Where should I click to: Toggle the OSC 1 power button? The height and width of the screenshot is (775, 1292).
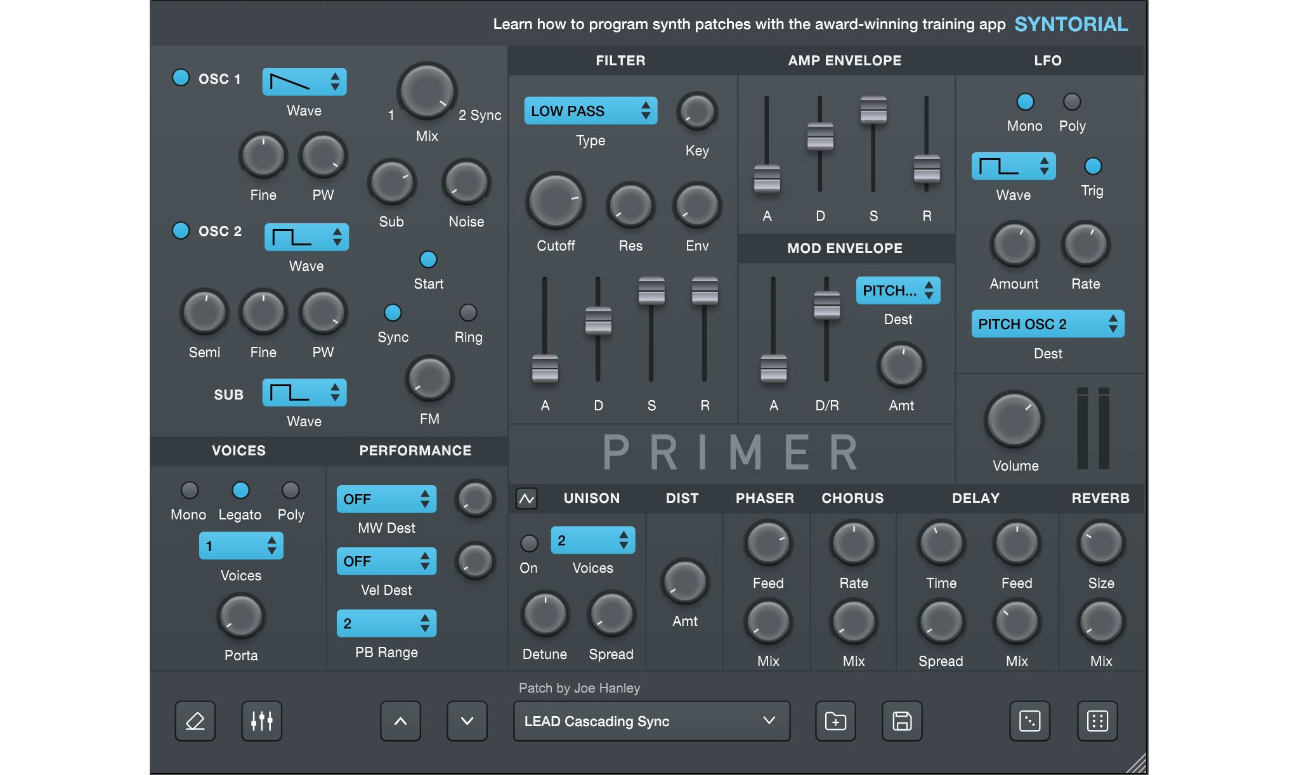181,78
